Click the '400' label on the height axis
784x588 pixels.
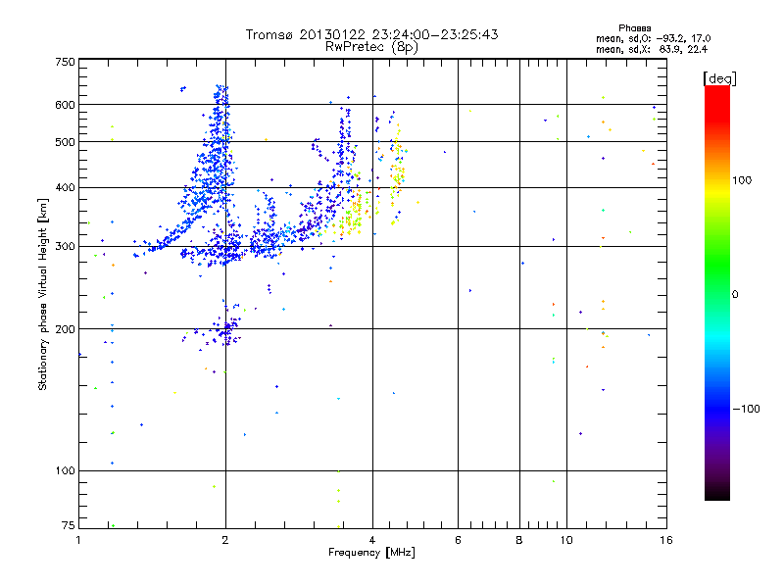(x=65, y=187)
